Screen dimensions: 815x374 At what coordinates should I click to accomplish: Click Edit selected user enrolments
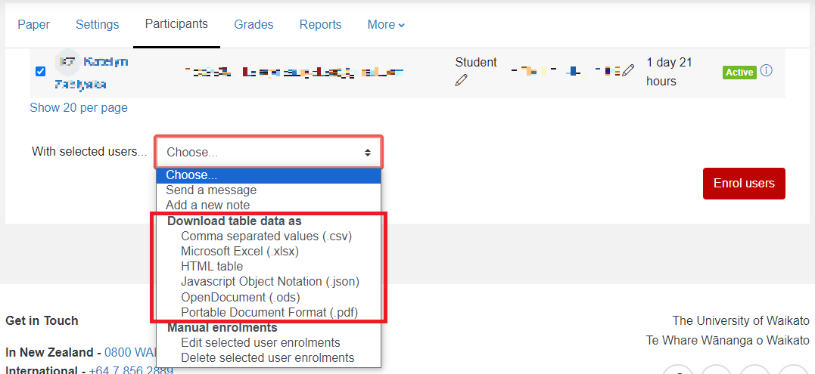(x=260, y=342)
